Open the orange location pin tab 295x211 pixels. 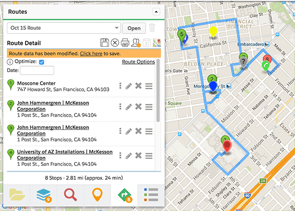click(x=97, y=195)
